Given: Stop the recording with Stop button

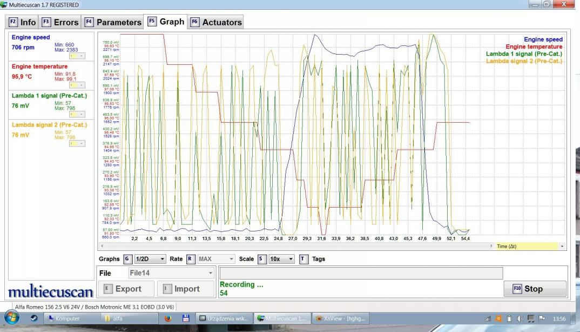Looking at the screenshot, I should (x=535, y=289).
